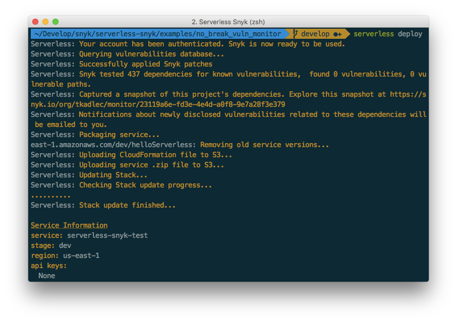The image size is (457, 322).
Task: Click 'service: serverless-snyk-test' line
Action: tap(89, 235)
